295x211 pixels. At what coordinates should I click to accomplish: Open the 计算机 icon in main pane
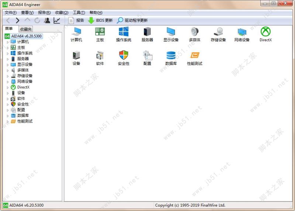click(76, 34)
